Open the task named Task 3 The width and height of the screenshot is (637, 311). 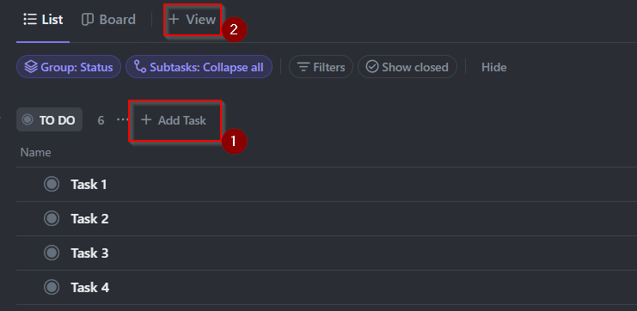tap(89, 253)
